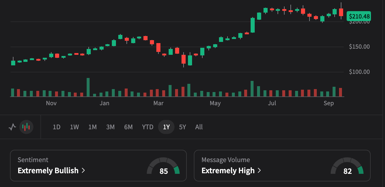Click the tall green candle crossing $200.00
This screenshot has width=385, height=187.
[253, 25]
